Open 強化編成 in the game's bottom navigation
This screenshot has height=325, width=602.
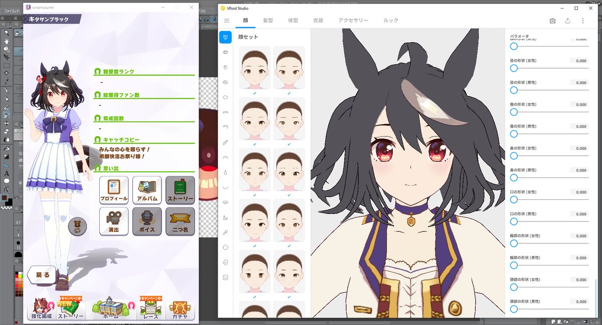(x=42, y=308)
